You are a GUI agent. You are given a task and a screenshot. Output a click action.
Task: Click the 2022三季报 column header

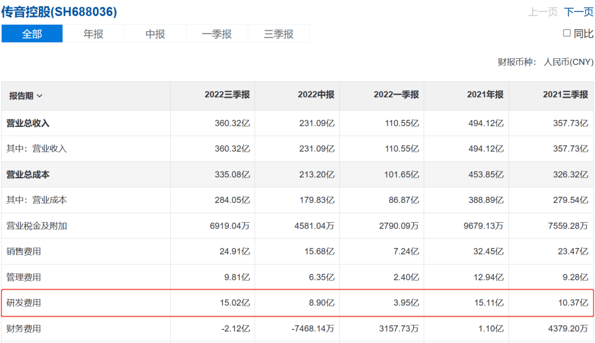tap(227, 95)
